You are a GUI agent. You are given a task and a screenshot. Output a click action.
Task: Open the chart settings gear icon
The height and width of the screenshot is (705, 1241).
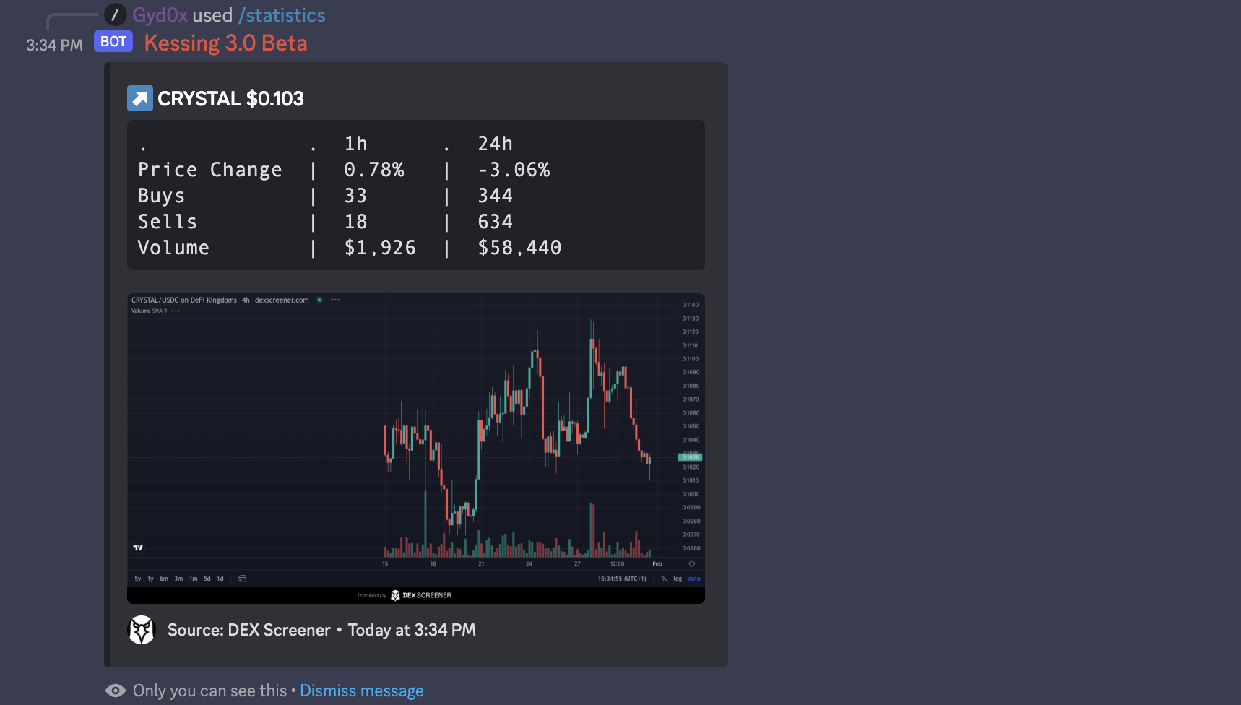click(691, 563)
